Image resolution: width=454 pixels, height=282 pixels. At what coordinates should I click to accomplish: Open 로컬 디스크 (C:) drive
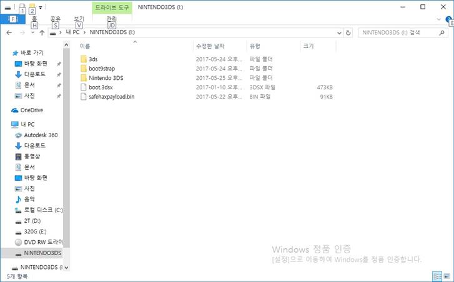click(x=44, y=210)
